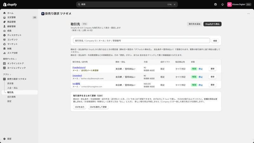Click the 20 orders badge
Image resolution: width=254 pixels, height=143 pixels.
coord(35,17)
